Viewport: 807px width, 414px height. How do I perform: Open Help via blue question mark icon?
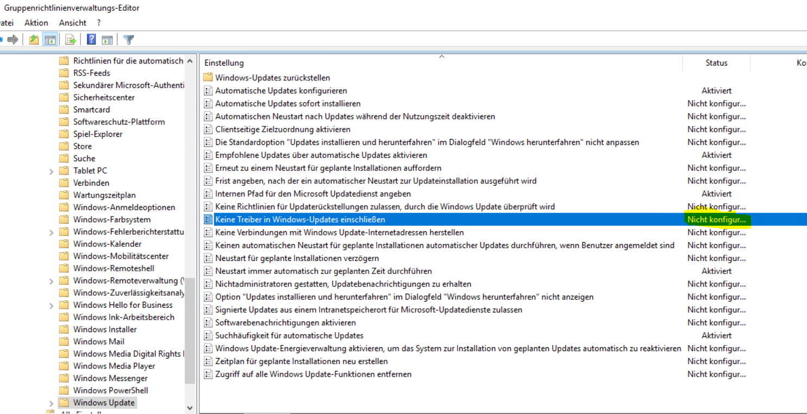[91, 40]
